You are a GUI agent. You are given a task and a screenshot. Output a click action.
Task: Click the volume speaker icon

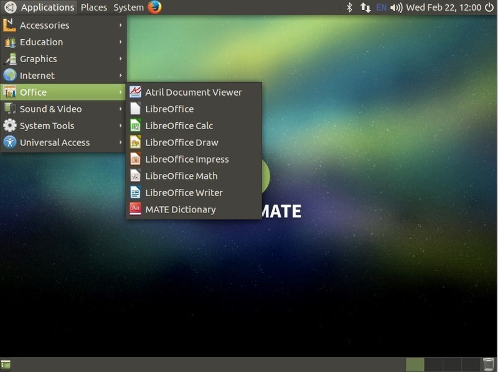click(x=396, y=7)
